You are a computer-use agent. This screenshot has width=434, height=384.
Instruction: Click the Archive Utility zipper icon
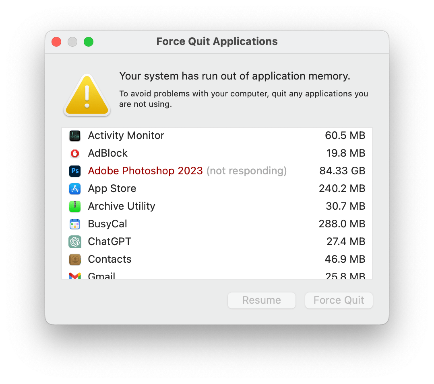(75, 206)
